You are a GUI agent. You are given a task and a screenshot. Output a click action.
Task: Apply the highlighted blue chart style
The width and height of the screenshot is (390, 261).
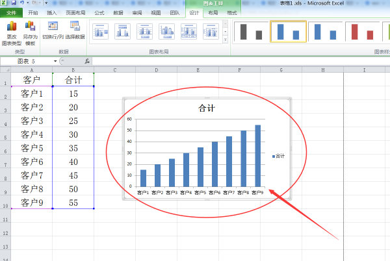pos(288,32)
